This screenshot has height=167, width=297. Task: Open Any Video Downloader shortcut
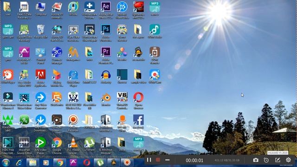click(40, 123)
